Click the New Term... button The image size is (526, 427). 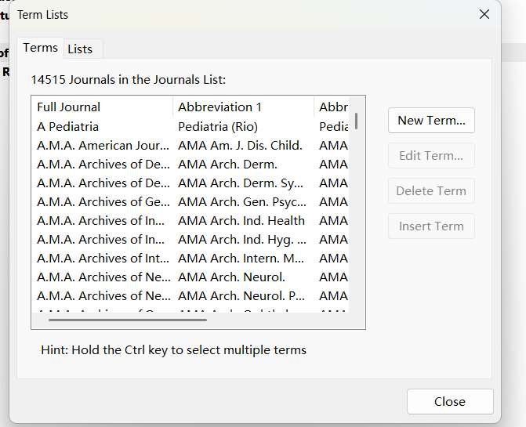click(x=431, y=121)
